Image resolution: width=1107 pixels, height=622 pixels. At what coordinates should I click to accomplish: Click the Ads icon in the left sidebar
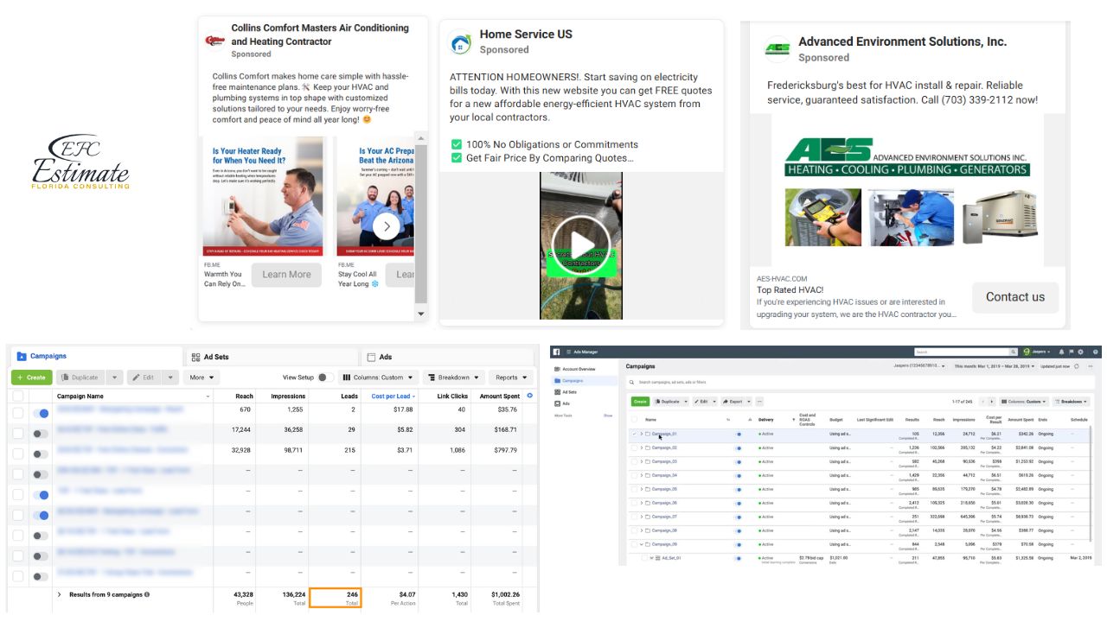[x=557, y=403]
